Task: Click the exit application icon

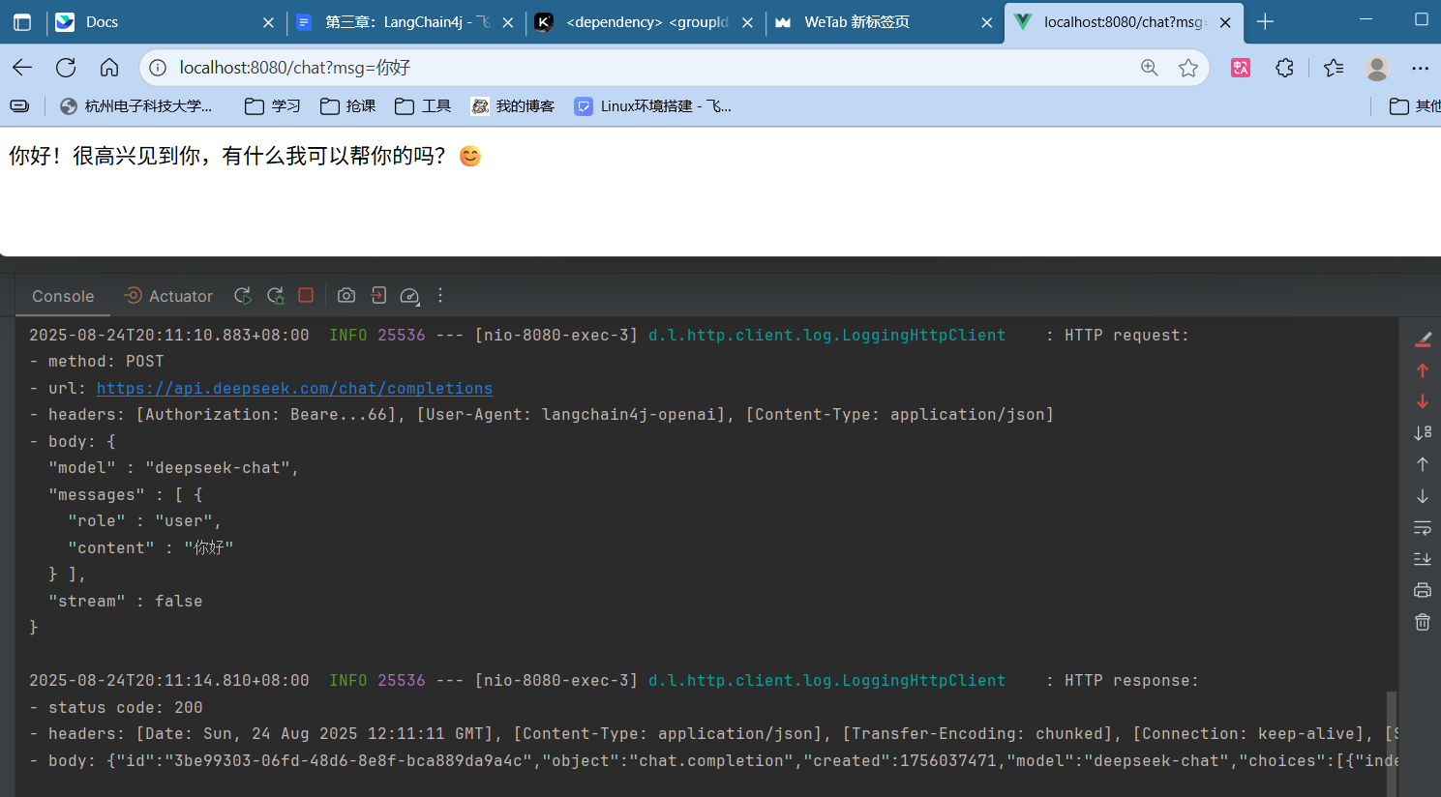Action: [x=378, y=296]
